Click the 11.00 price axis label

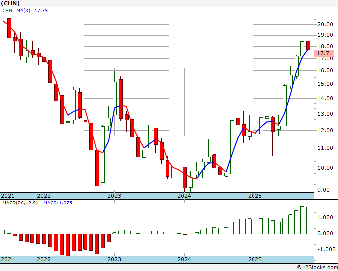coord(325,148)
